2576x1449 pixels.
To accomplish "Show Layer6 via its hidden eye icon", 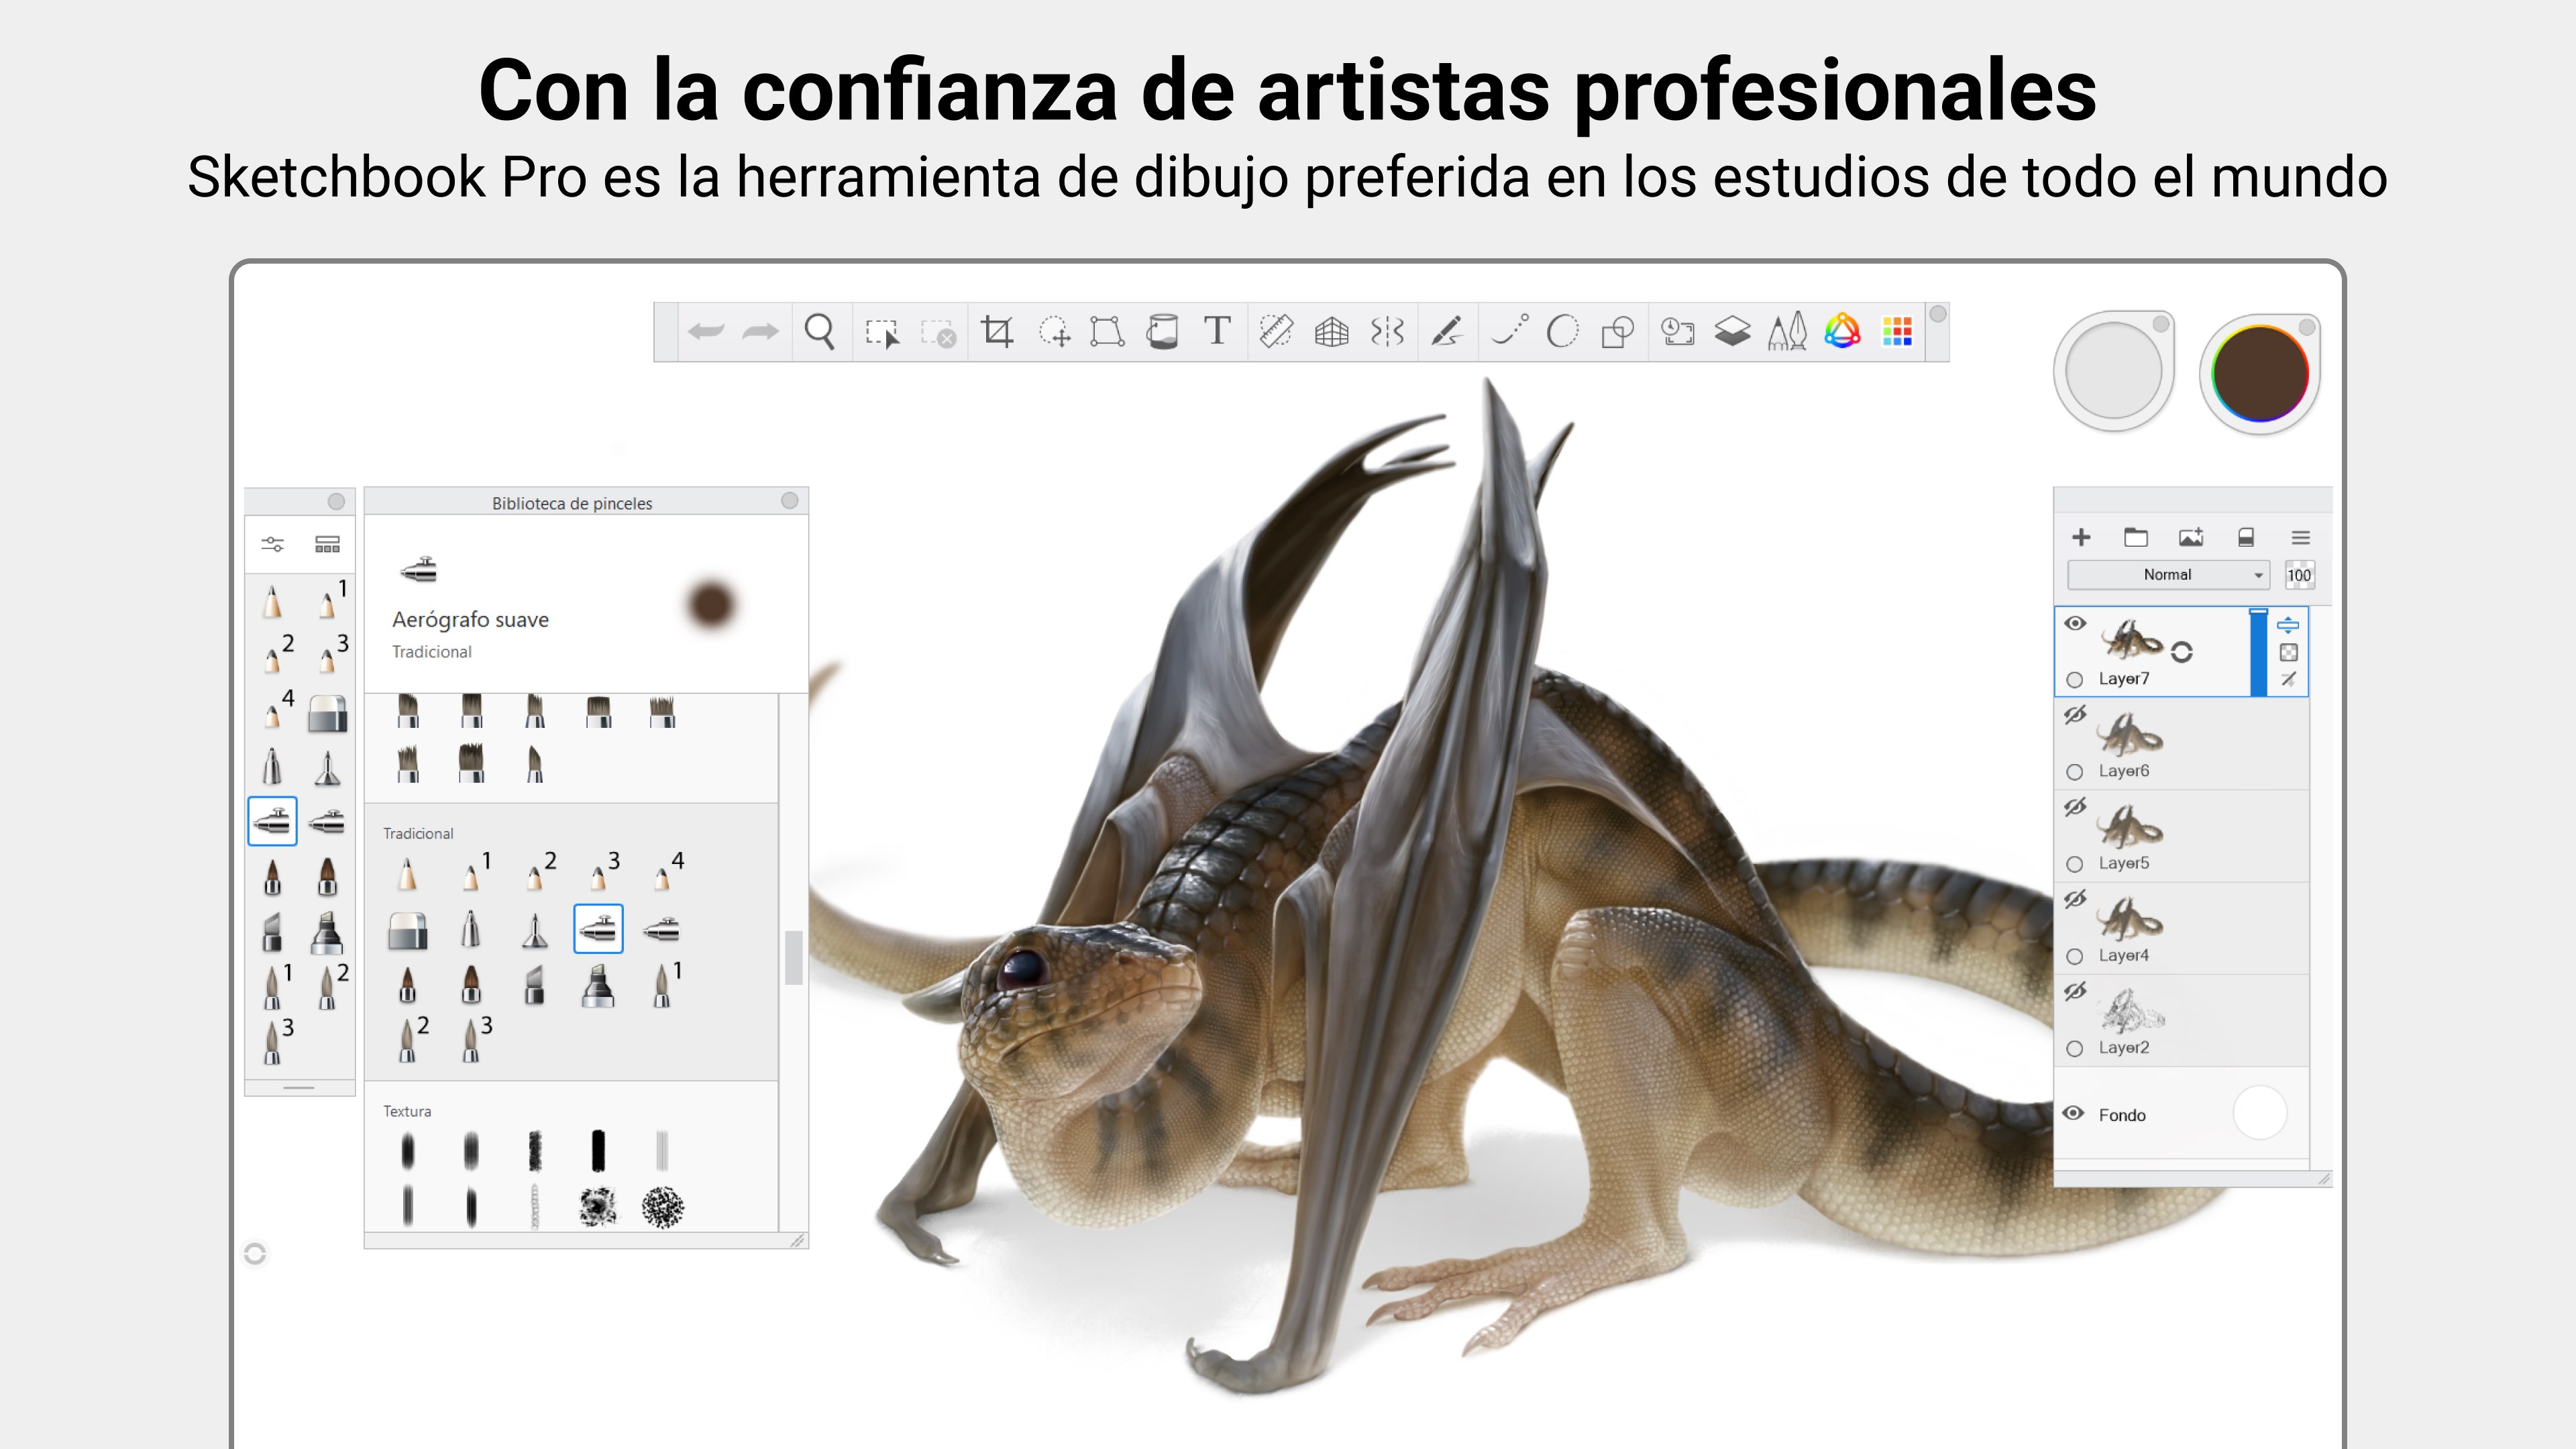I will [x=2075, y=715].
